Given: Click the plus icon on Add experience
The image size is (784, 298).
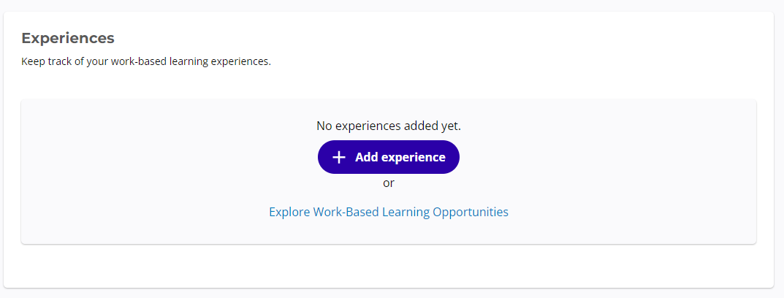Looking at the screenshot, I should click(x=338, y=157).
